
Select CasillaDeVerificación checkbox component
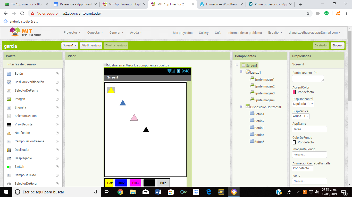coord(29,82)
